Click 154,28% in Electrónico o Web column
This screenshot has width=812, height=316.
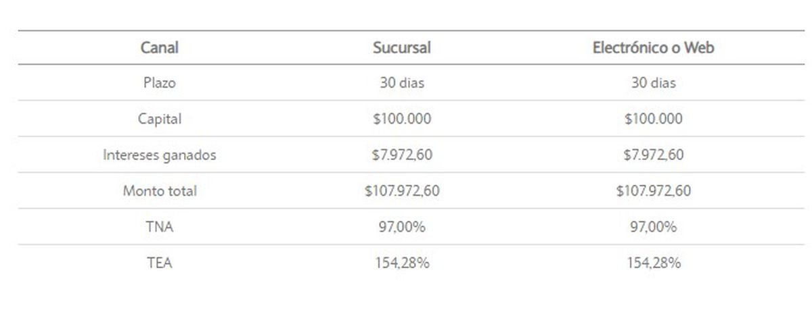(653, 263)
